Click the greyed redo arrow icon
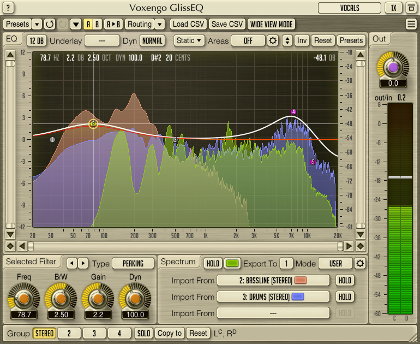This screenshot has width=420, height=344. click(x=63, y=25)
